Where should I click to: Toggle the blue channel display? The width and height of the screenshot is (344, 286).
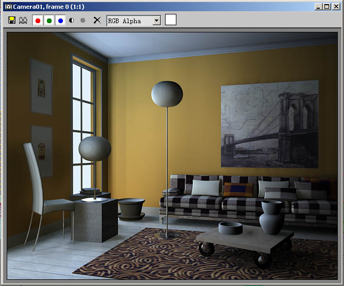tap(60, 21)
